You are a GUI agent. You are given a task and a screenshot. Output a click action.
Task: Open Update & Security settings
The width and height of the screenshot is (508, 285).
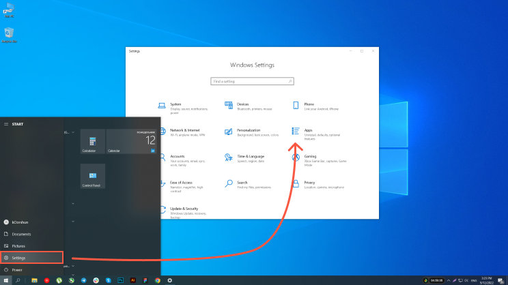[184, 213]
